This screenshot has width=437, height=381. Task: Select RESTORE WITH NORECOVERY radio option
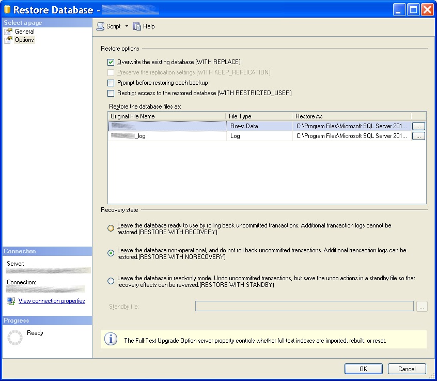(111, 253)
